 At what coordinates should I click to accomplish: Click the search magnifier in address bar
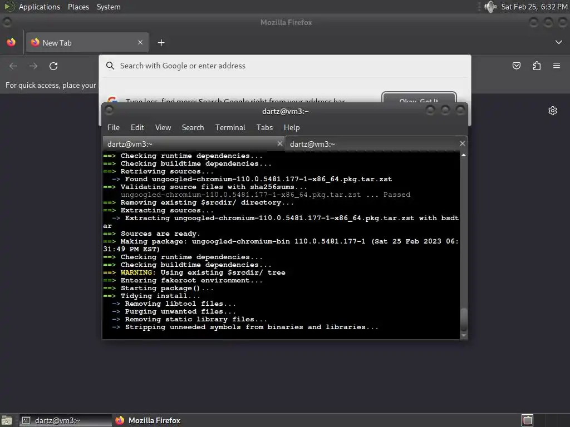(x=110, y=66)
